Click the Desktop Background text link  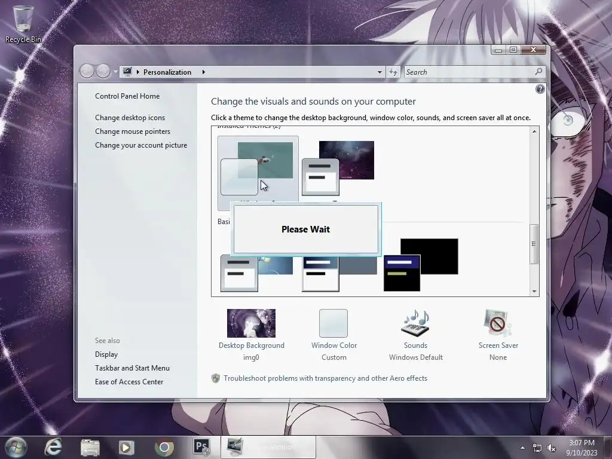pos(252,345)
